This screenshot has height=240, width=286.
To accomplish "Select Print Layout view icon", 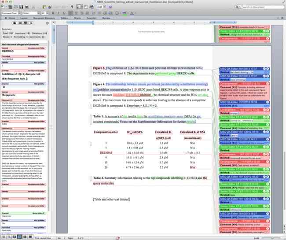I will (x=19, y=237).
